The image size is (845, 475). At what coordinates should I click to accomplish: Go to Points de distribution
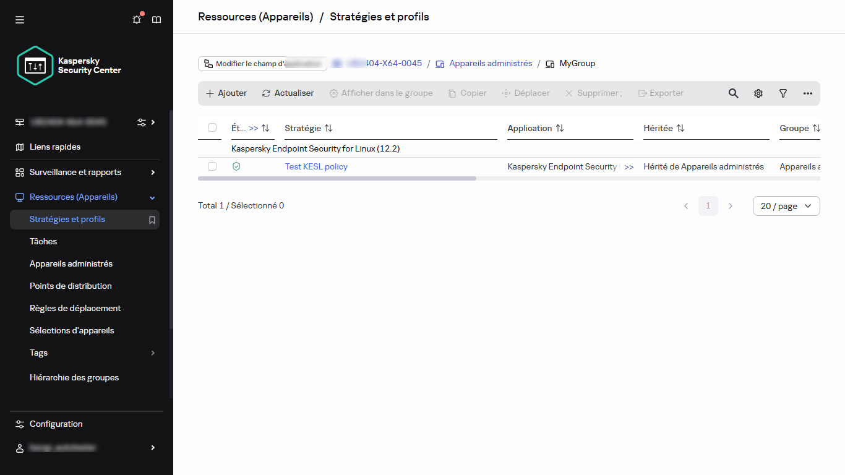(71, 286)
